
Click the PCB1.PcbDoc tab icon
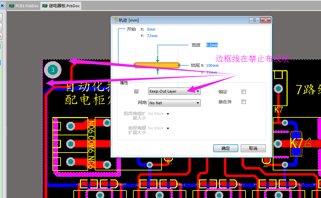pyautogui.click(x=11, y=6)
